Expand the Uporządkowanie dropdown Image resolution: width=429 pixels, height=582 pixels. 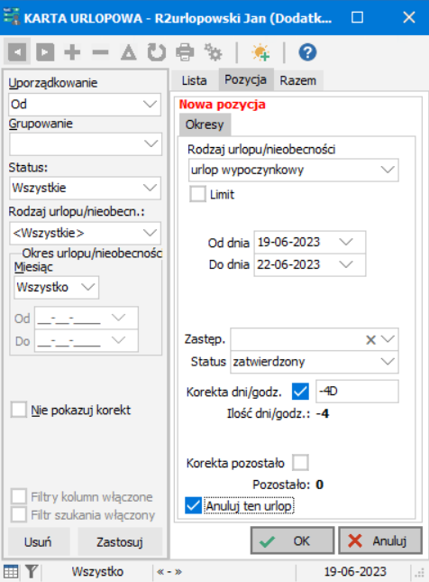151,105
